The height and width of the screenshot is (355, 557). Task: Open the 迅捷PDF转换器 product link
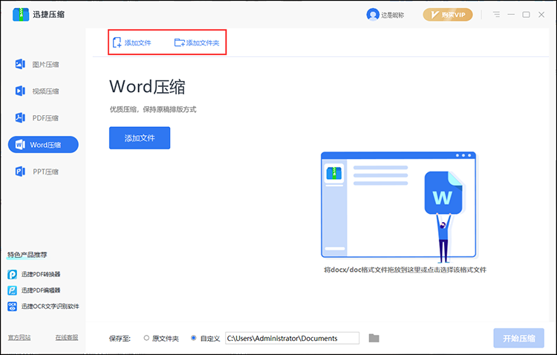click(34, 274)
